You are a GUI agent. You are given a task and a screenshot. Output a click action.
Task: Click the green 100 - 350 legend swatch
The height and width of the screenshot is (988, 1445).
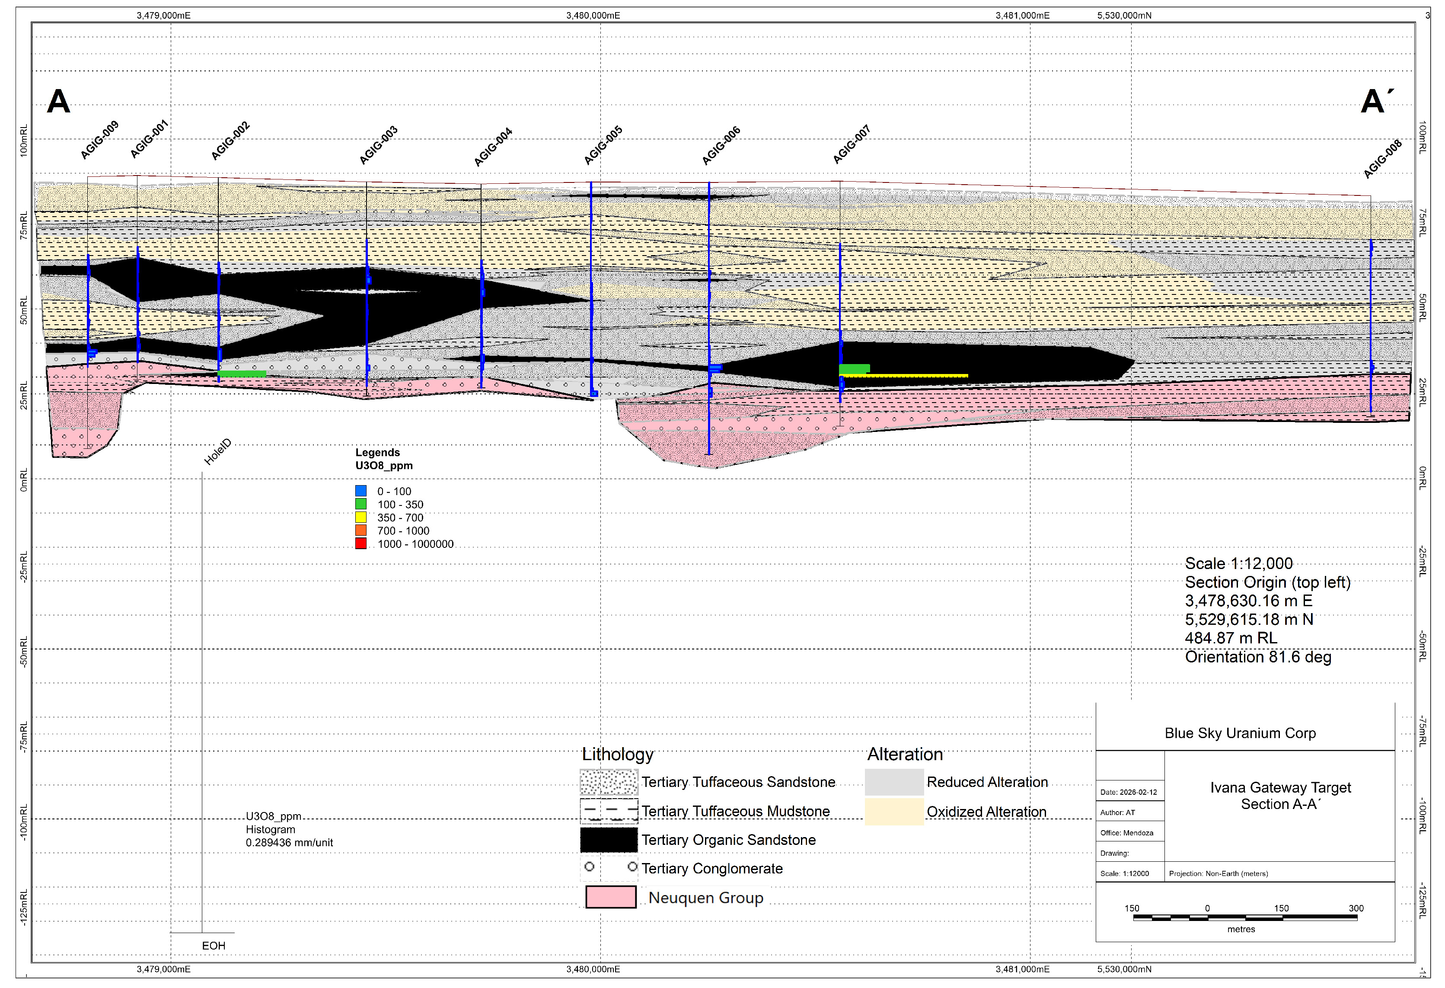tap(360, 504)
